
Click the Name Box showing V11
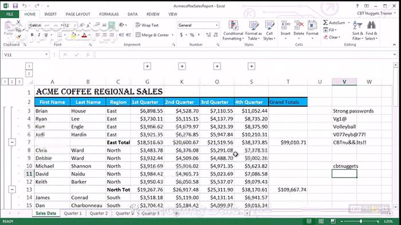tap(25, 54)
